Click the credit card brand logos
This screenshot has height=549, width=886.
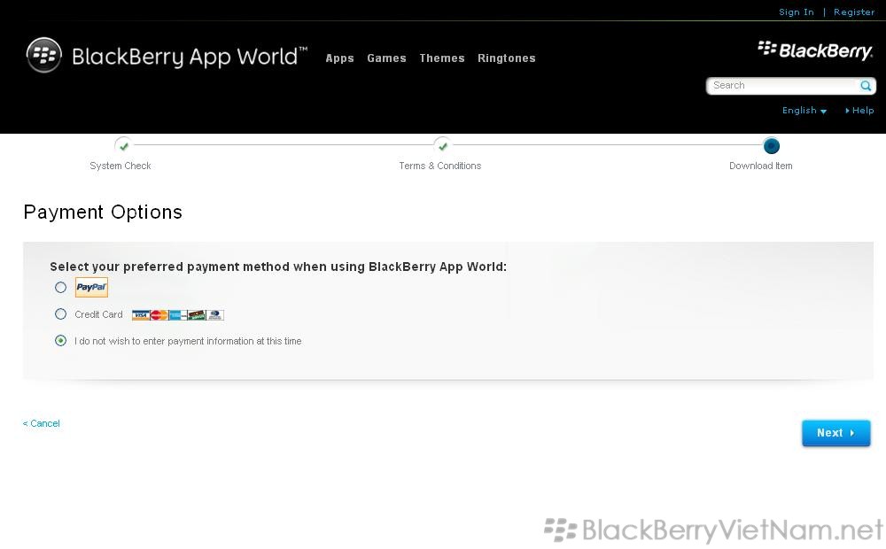tap(178, 314)
